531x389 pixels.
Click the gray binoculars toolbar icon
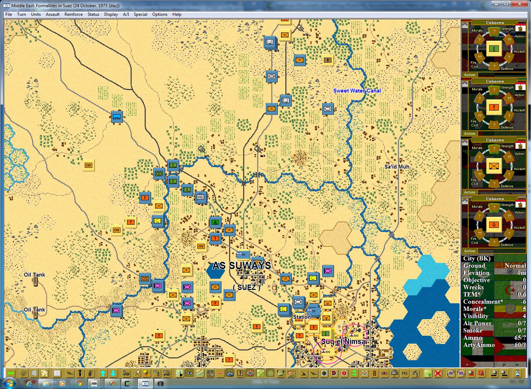click(190, 373)
